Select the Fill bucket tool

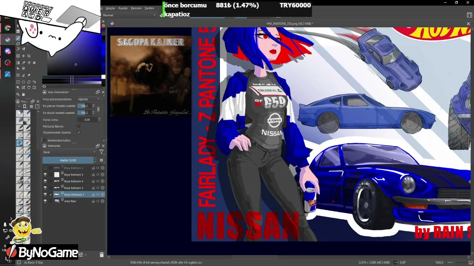point(18,68)
